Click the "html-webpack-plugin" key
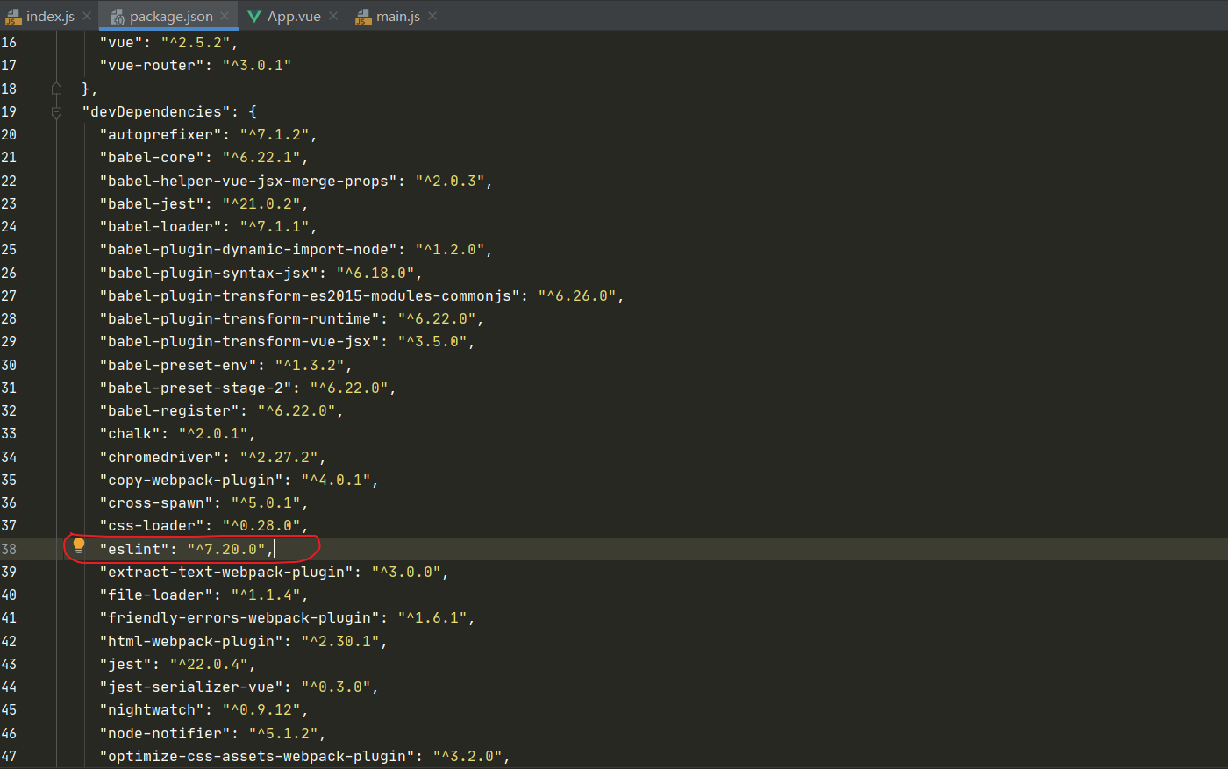The image size is (1228, 769). tap(191, 641)
